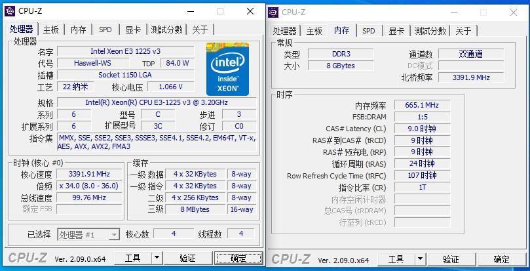
Task: Open the 主板 tab in right window
Action: coord(314,31)
